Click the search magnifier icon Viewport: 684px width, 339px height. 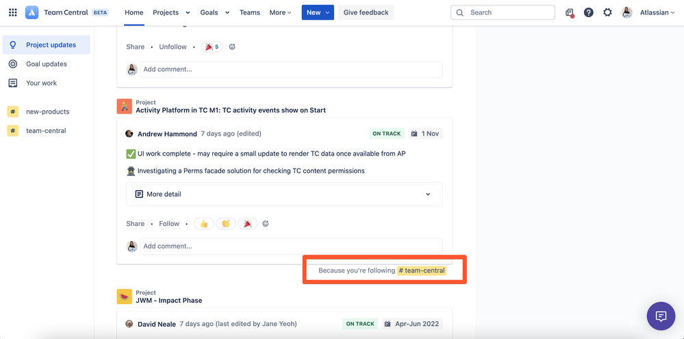(x=460, y=12)
